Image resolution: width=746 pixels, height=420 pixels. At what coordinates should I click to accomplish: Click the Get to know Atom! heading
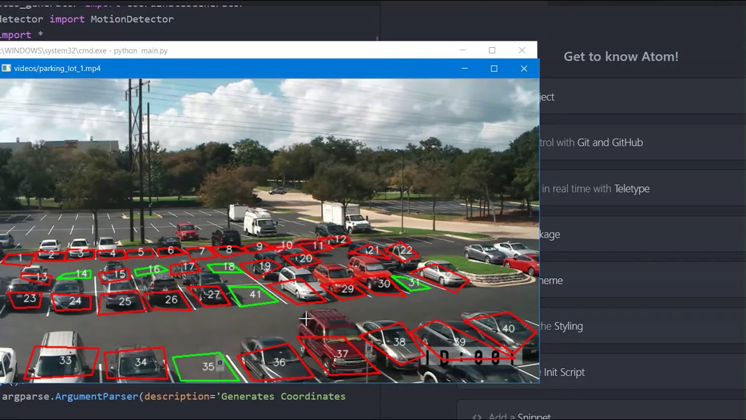(x=621, y=57)
